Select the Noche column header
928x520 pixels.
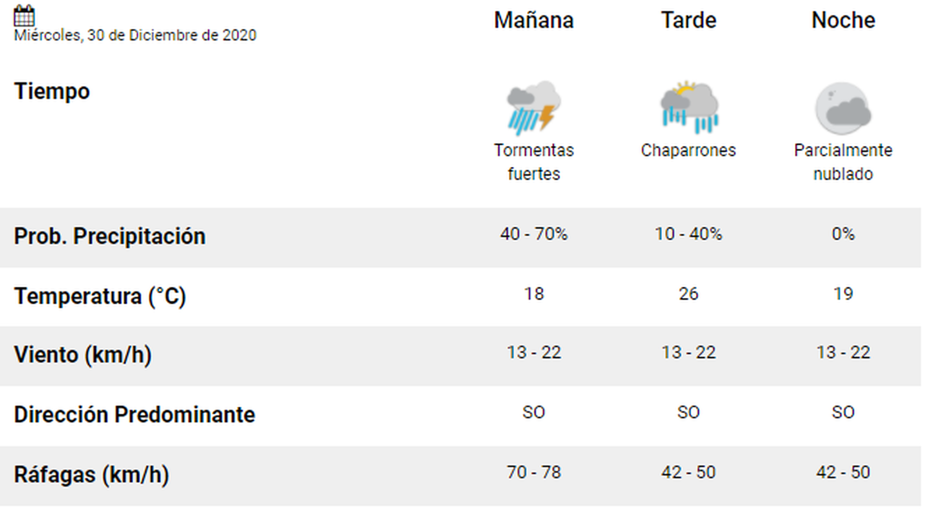tap(843, 20)
